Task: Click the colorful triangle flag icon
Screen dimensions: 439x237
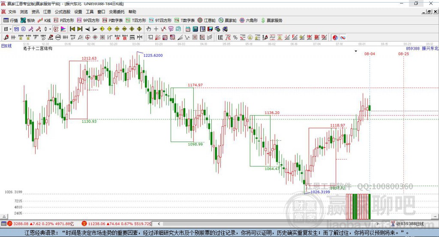Action: (63, 29)
